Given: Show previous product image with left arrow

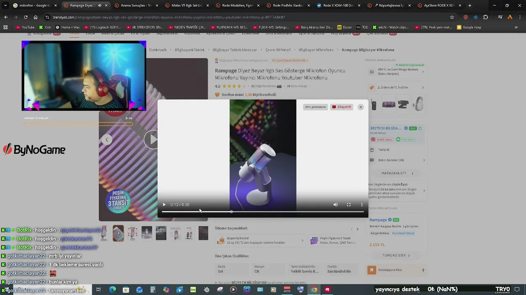Looking at the screenshot, I should 107,140.
